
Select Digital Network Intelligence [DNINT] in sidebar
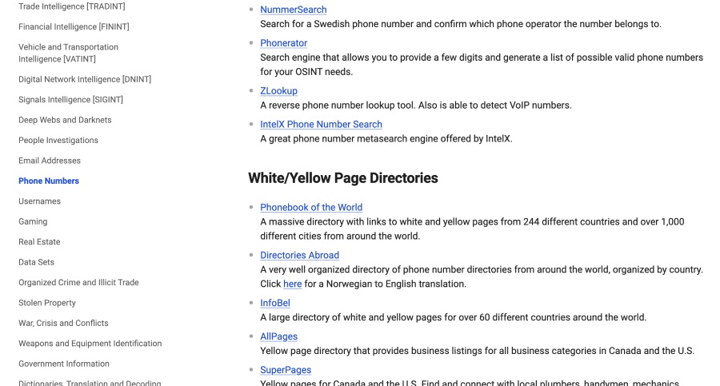click(x=85, y=79)
